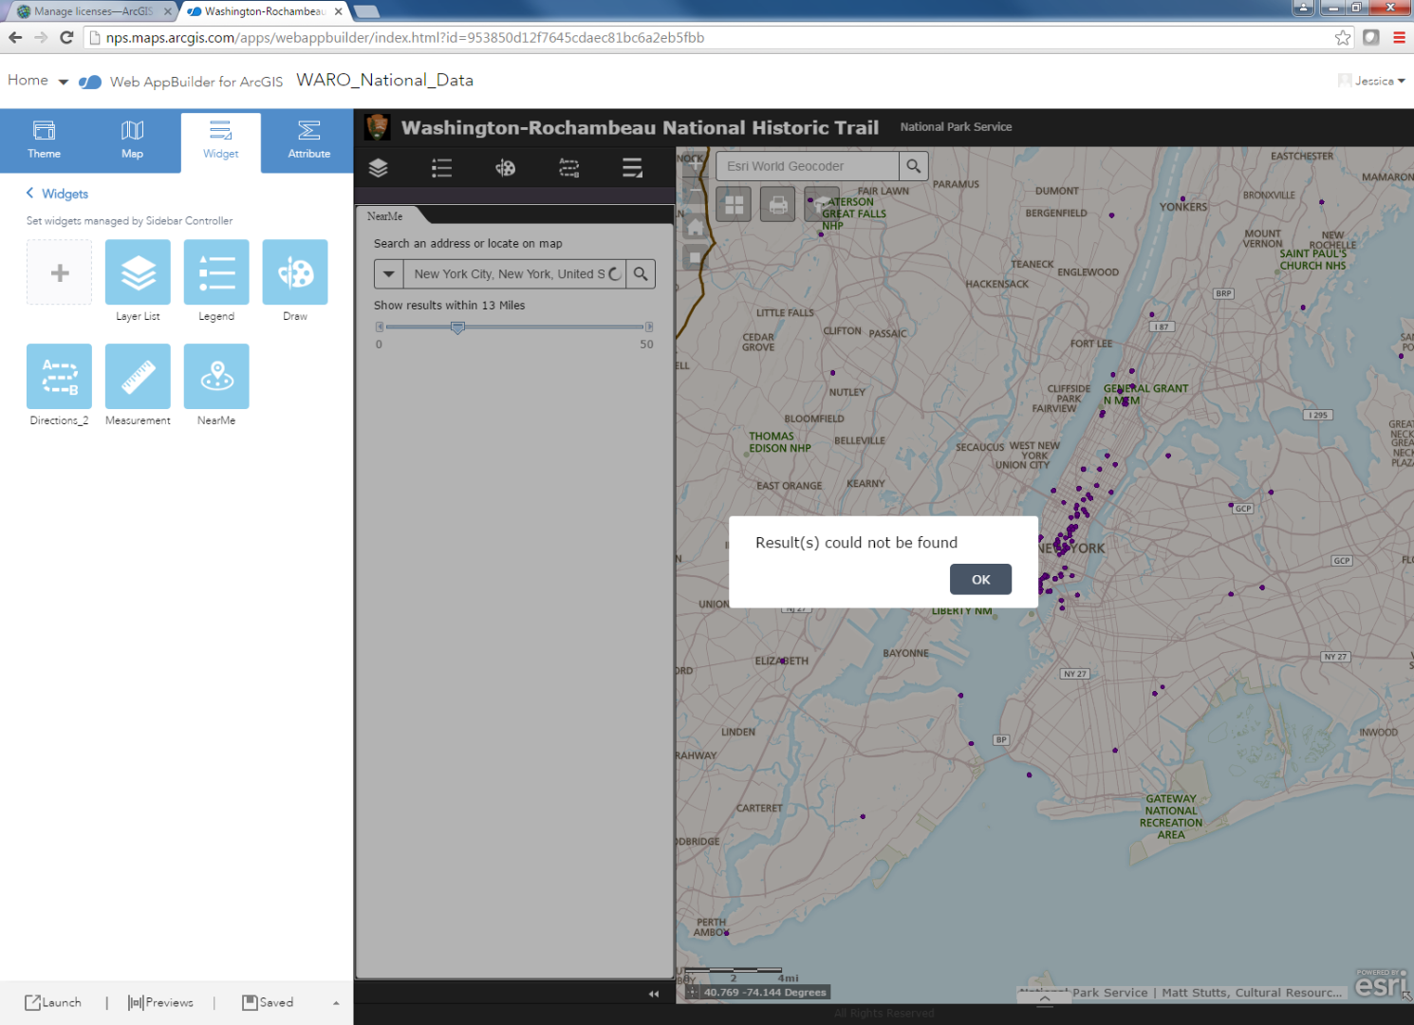Click the Esri World Geocoder search field
Screen dimensions: 1414x1025
click(x=808, y=166)
